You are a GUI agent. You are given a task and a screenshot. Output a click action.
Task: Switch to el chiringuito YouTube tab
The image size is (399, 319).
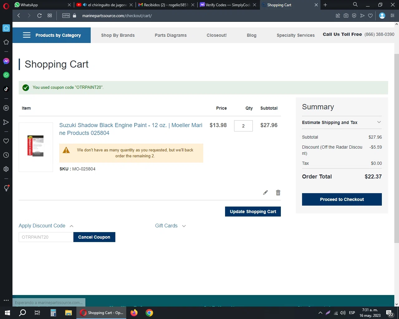point(104,5)
